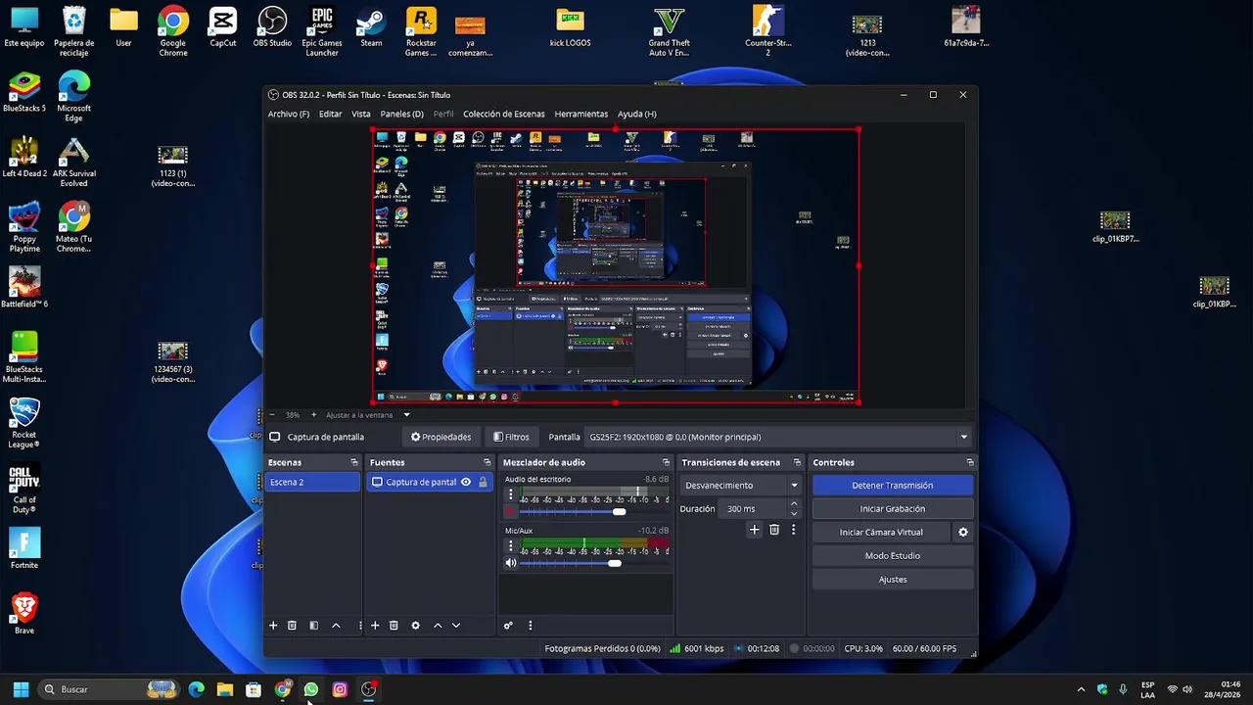Screen dimensions: 1253x705
Task: Click Detener Transmisión button
Action: [x=892, y=486]
